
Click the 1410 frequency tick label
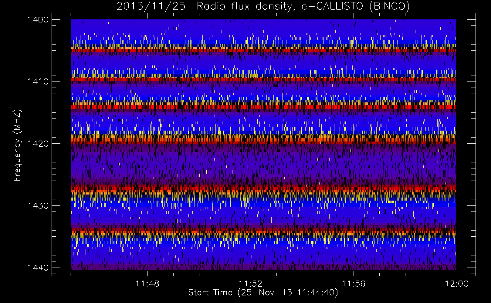click(x=38, y=82)
